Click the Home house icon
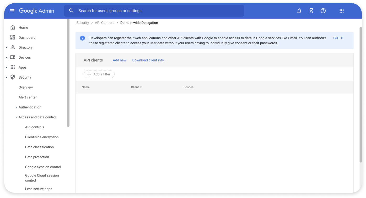 click(x=13, y=27)
